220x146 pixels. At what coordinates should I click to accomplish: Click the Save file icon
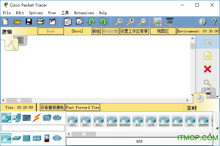28,22
